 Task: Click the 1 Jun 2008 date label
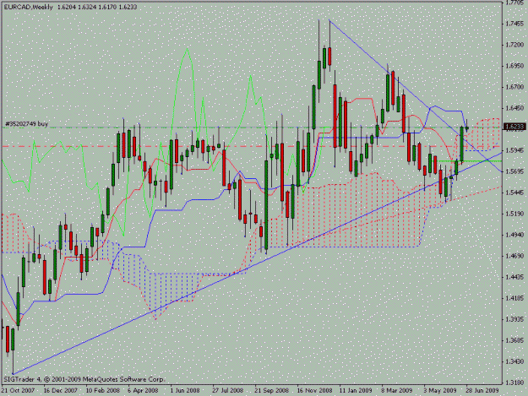184,390
